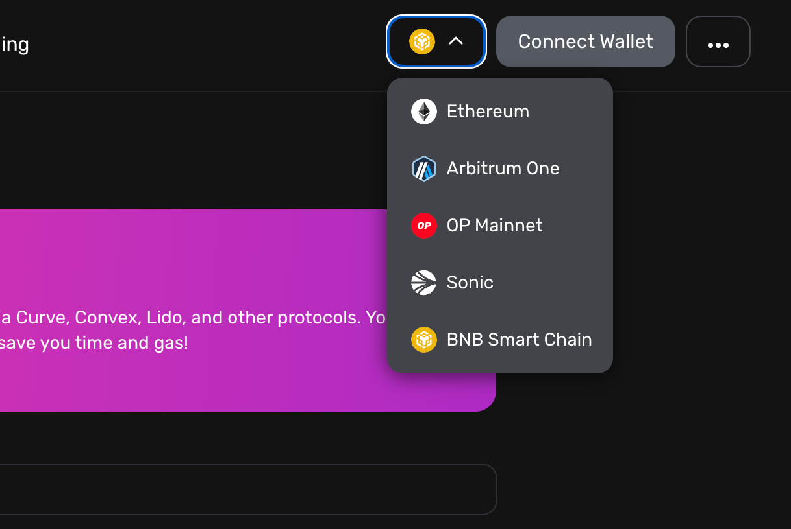The height and width of the screenshot is (529, 791).
Task: Select OP Mainnet from the network list
Action: [494, 225]
